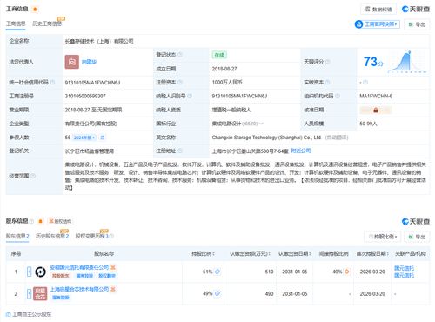
Task: Open the 持股比例 filter dropdown above shareholder table
Action: [382, 237]
